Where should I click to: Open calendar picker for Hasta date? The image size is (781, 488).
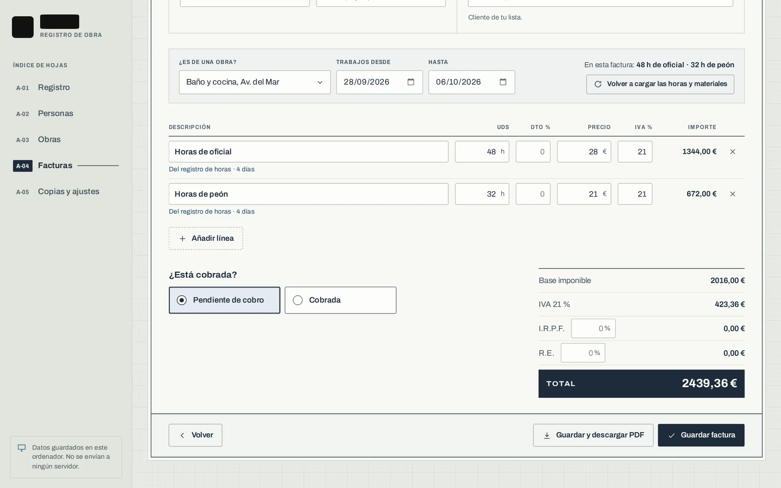pos(503,82)
